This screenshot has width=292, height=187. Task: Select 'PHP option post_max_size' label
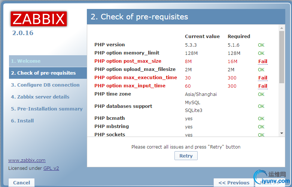(x=128, y=61)
